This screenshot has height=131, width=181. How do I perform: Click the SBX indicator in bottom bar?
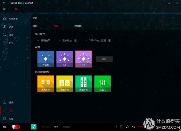pos(56,127)
